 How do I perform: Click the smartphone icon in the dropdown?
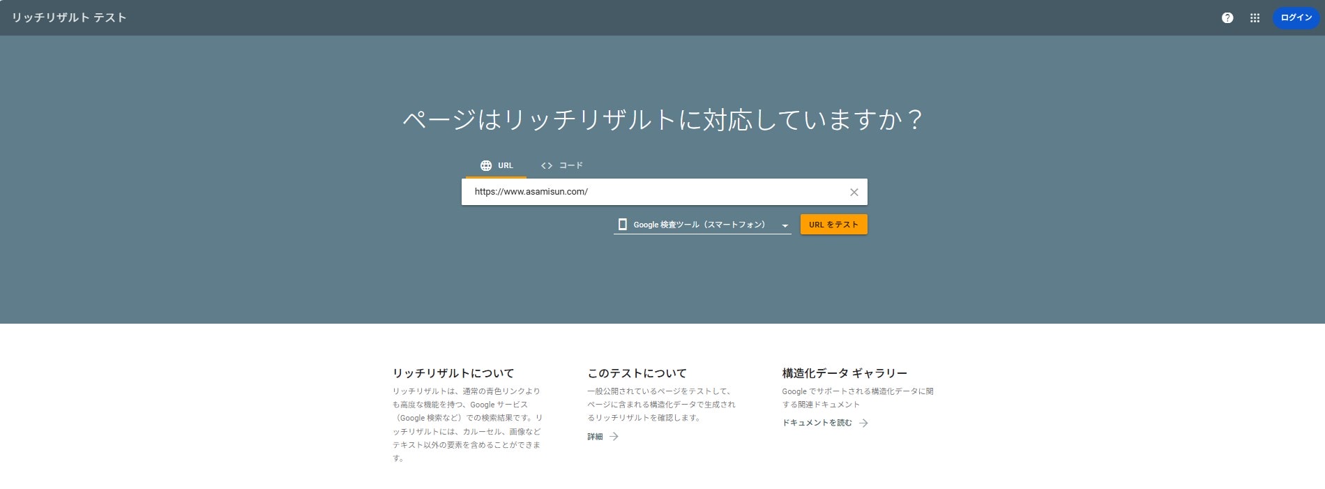coord(623,225)
